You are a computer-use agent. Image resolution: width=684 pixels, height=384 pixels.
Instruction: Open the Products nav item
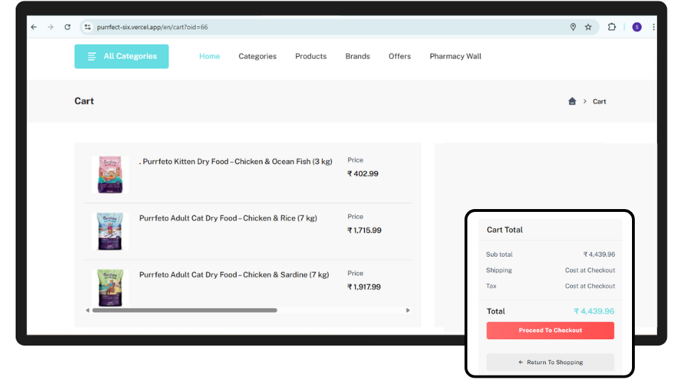(311, 56)
